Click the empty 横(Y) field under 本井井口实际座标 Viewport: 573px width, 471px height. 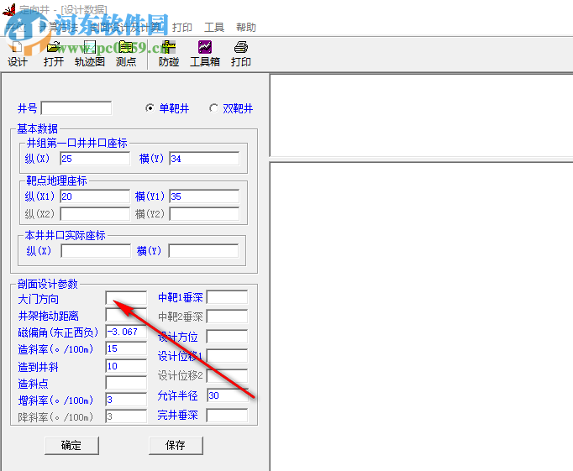pos(203,251)
